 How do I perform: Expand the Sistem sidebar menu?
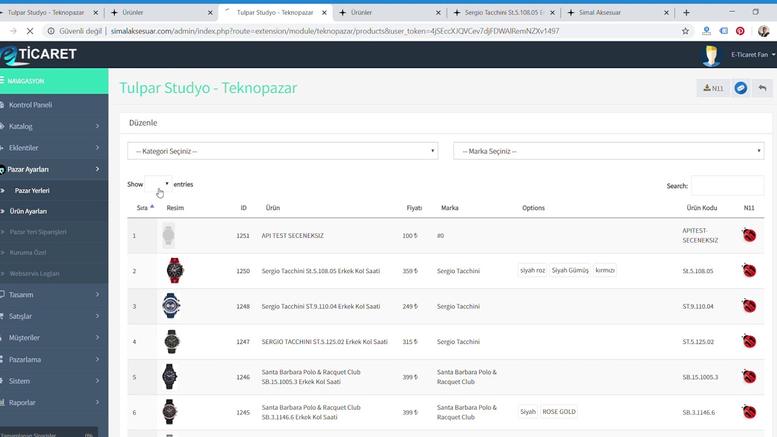click(54, 381)
